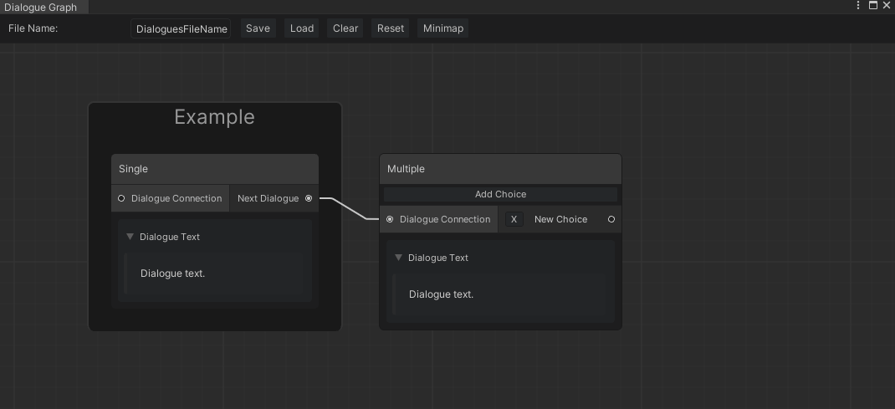Select the Dialogue Graph tab
Viewport: 895px width, 409px height.
click(x=41, y=7)
